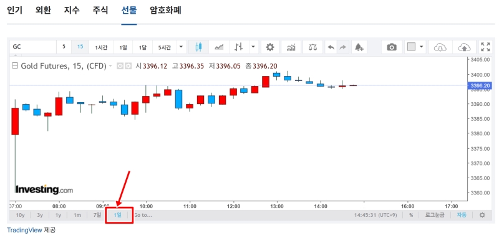Set range to 3y
The width and height of the screenshot is (499, 238).
(x=40, y=215)
